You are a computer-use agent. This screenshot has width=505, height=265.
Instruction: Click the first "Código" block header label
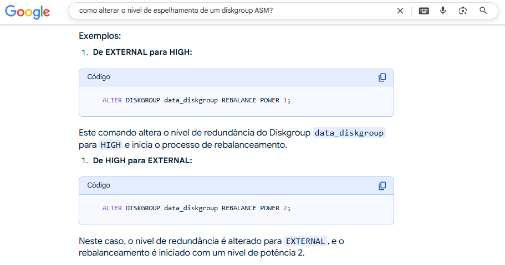pos(99,77)
